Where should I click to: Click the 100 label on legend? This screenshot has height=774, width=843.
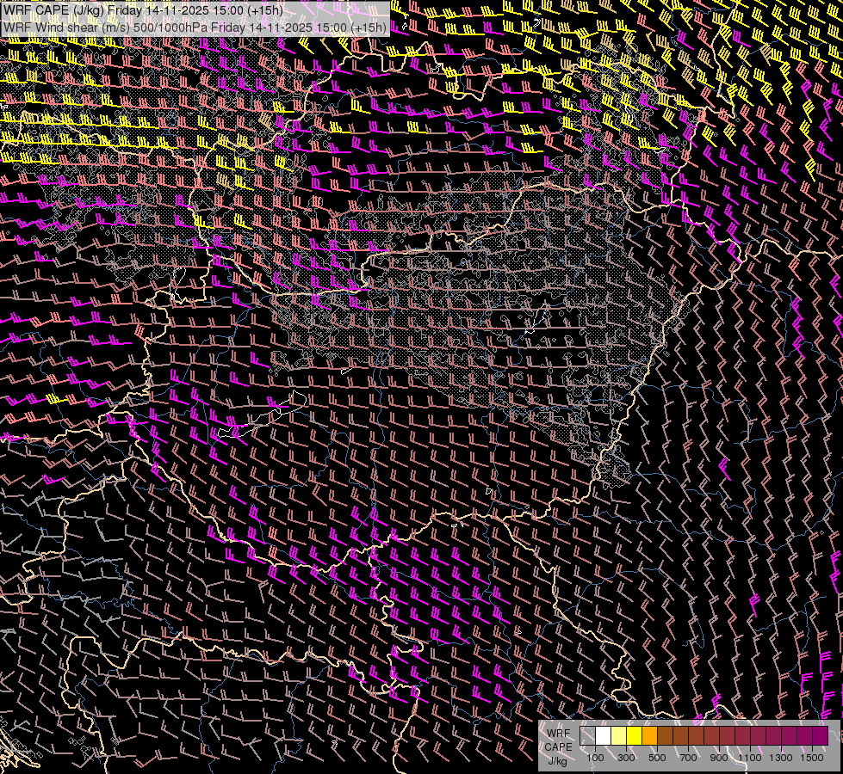[596, 758]
